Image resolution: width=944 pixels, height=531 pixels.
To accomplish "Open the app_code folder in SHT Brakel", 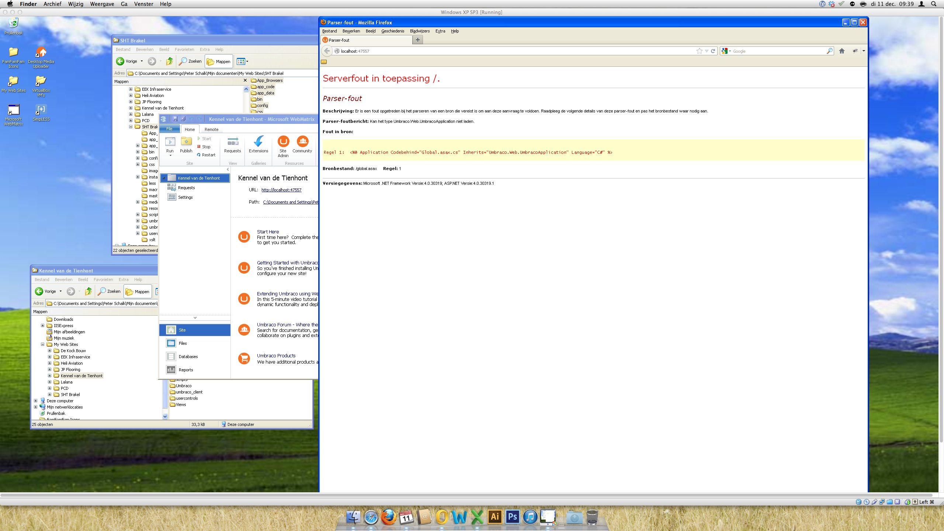I will coord(263,87).
